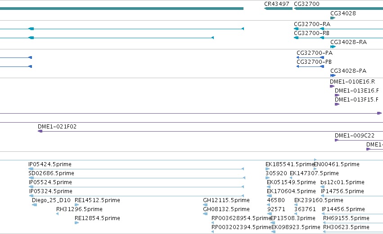
Task: Click the EK147307.5prime EST label
Action: click(x=314, y=173)
